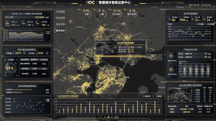This screenshot has height=121, width=216.
Task: Select the incident row timed 18:00
Action: [x=190, y=112]
